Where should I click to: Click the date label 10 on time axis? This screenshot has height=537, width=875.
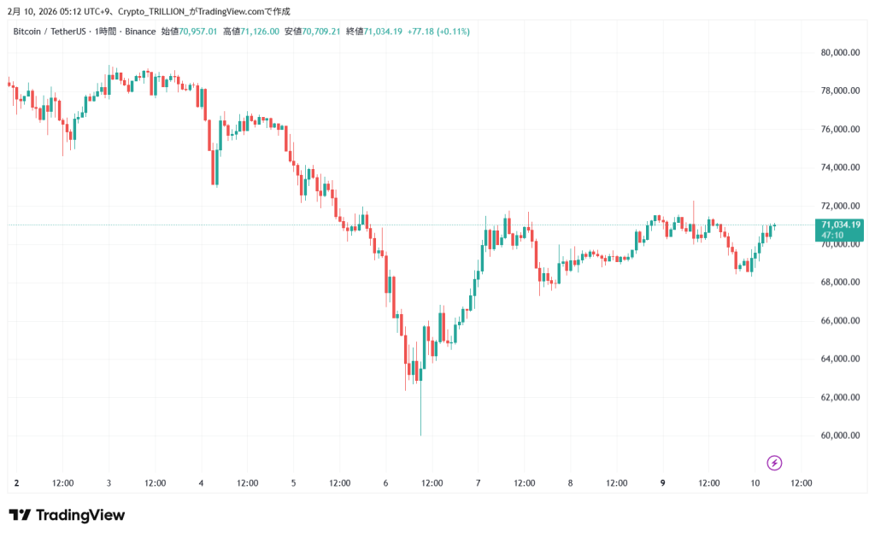point(756,483)
